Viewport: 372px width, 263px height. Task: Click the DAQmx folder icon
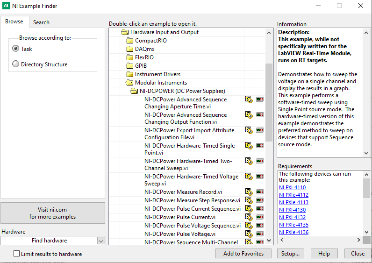click(129, 49)
